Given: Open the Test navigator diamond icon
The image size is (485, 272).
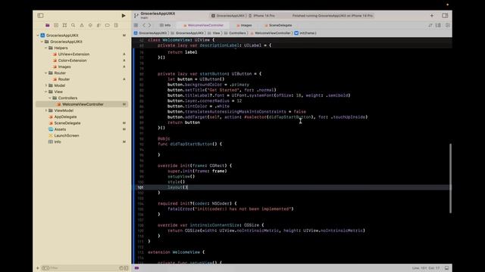Looking at the screenshot, I should click(x=90, y=25).
